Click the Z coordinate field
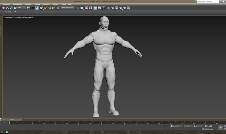 click(x=199, y=126)
